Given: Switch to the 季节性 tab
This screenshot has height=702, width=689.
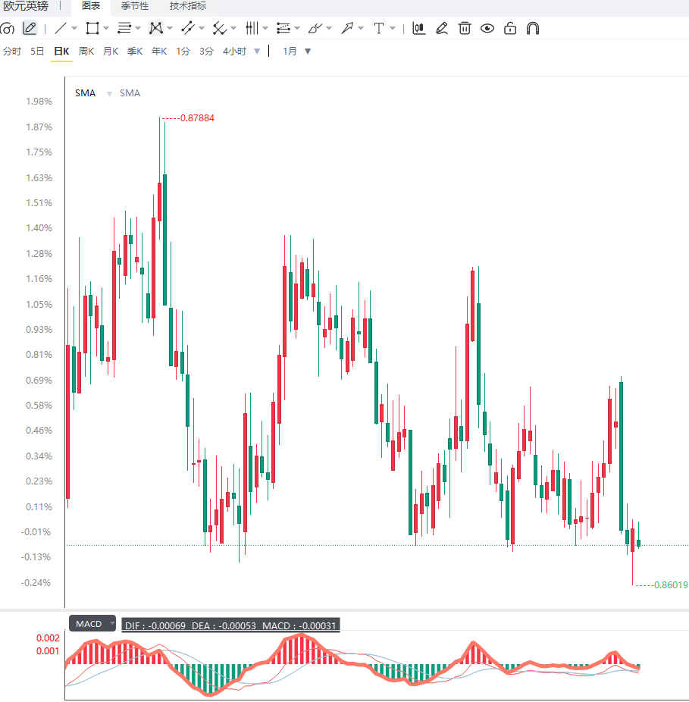Looking at the screenshot, I should [135, 6].
